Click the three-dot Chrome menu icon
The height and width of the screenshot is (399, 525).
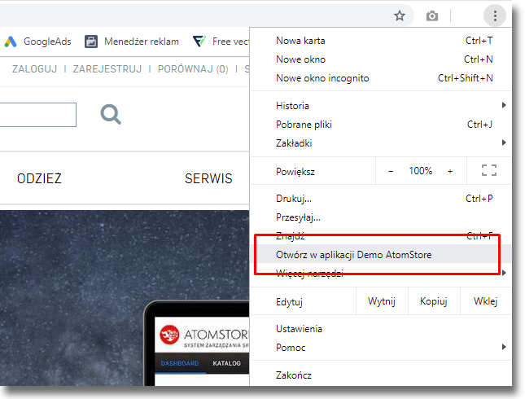tap(495, 15)
